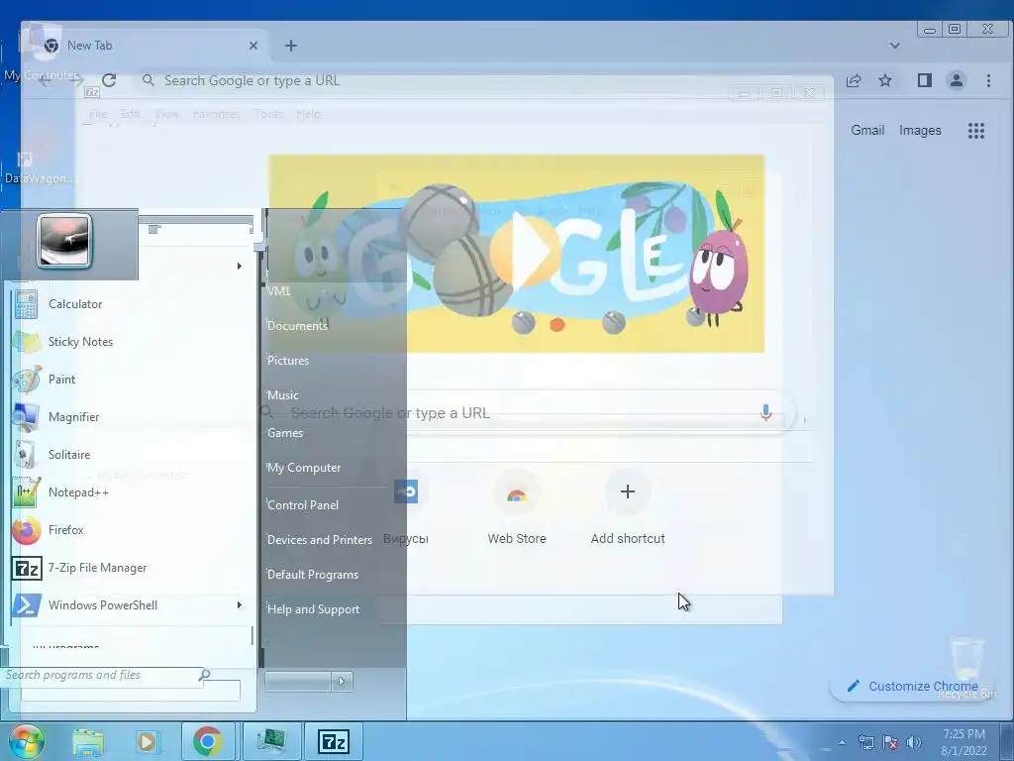This screenshot has height=761, width=1014.
Task: Click the Windows Start orb
Action: pos(26,741)
